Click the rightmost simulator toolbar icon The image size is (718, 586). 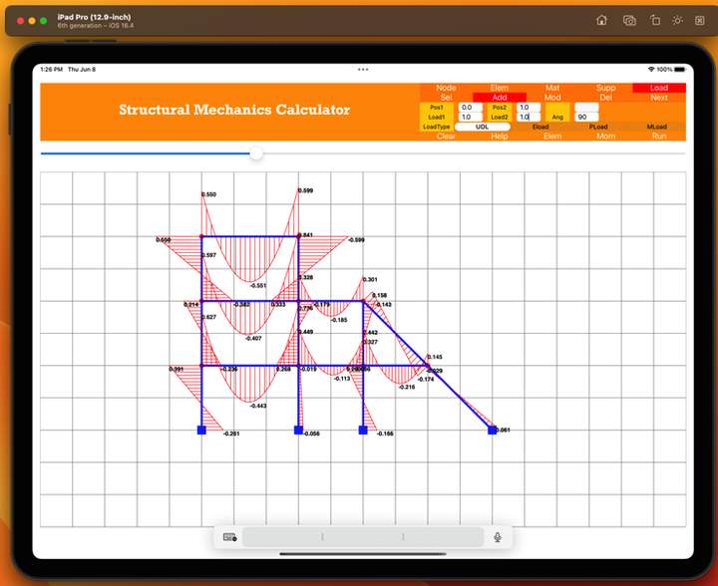700,21
